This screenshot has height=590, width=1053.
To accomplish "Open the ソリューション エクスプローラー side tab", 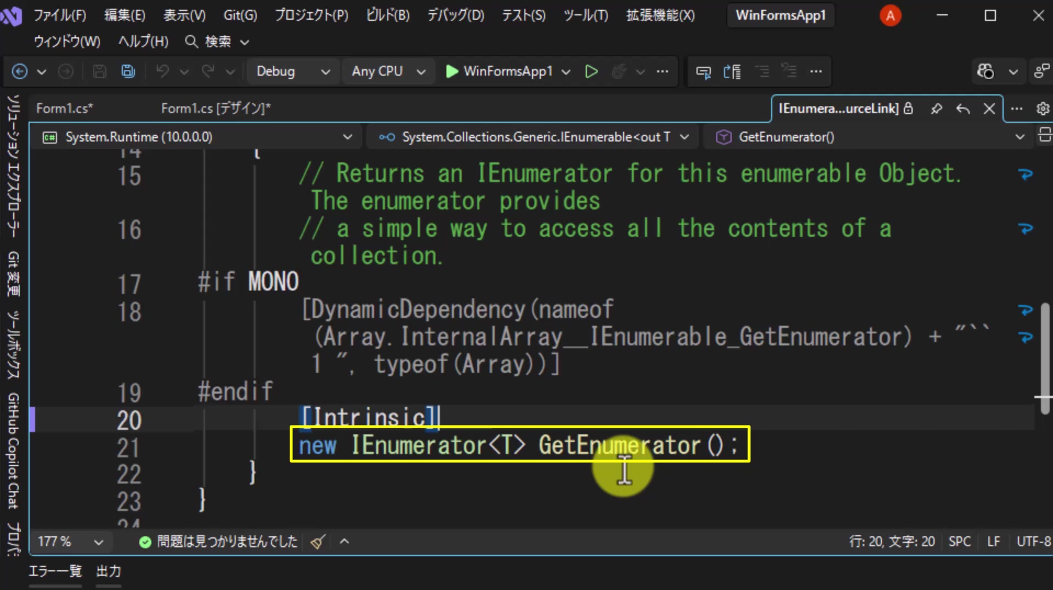I will click(x=13, y=166).
